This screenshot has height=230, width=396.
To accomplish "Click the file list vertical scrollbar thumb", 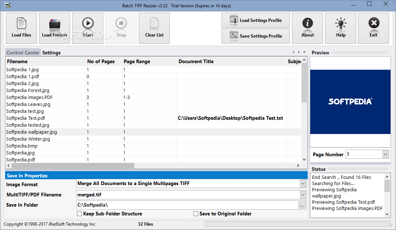I will pyautogui.click(x=304, y=83).
